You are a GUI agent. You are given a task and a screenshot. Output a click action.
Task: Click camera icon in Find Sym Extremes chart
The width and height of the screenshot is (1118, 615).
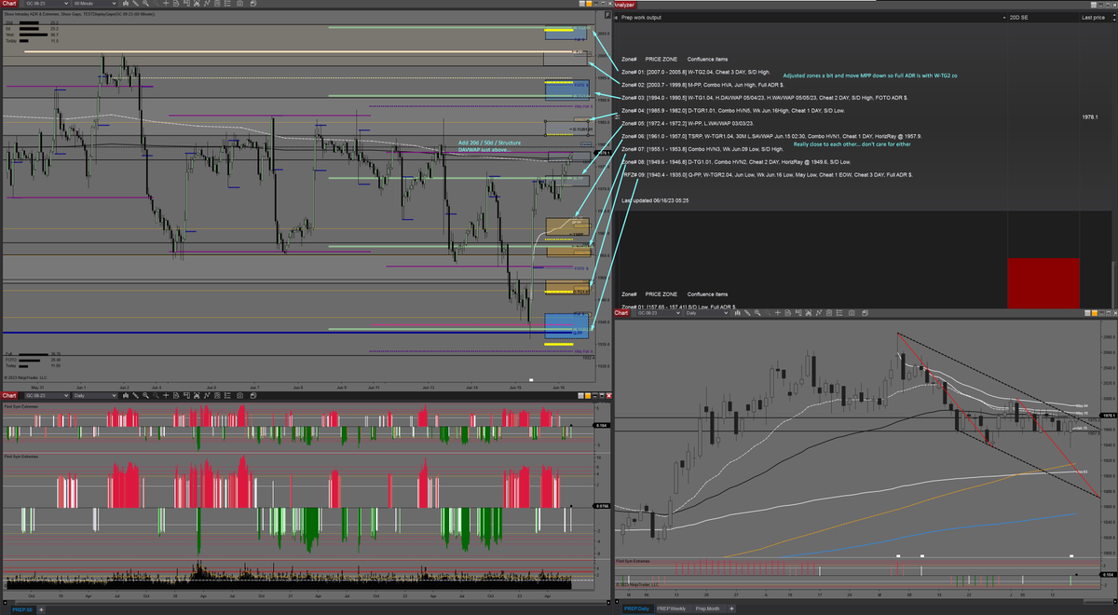coord(239,395)
